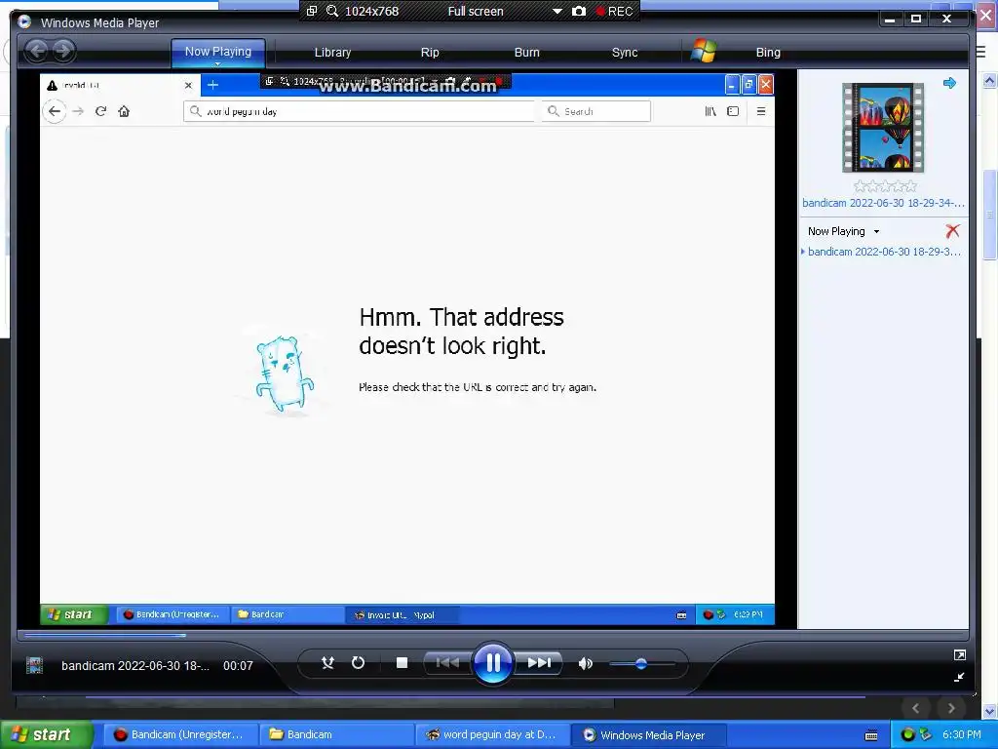Stop the video playback
998x749 pixels.
(402, 663)
